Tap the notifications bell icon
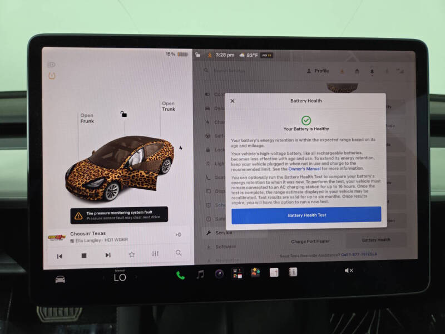This screenshot has width=445, height=334. click(372, 72)
